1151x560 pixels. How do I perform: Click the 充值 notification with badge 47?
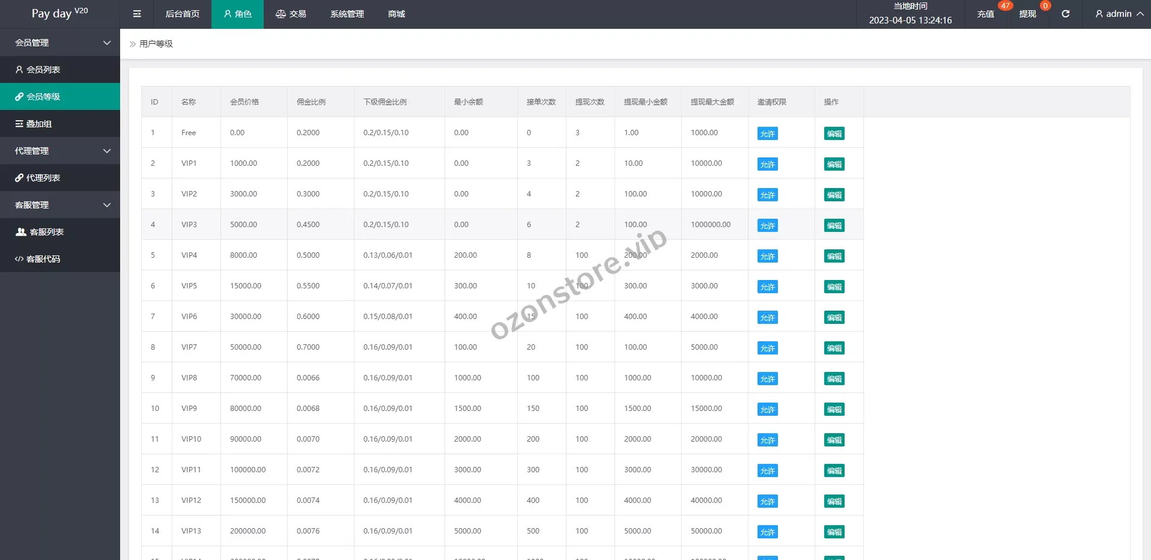click(986, 14)
